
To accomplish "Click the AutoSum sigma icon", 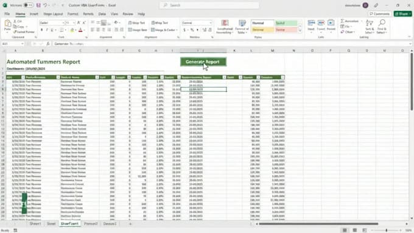I will (342, 21).
